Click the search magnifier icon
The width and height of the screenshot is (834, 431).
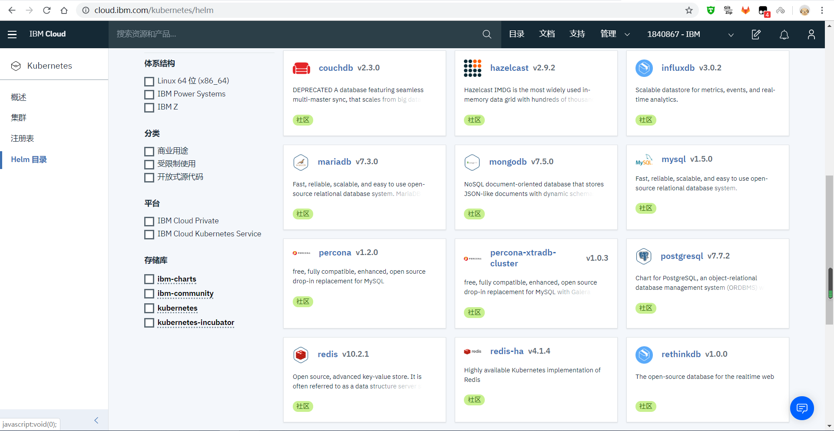click(x=487, y=34)
